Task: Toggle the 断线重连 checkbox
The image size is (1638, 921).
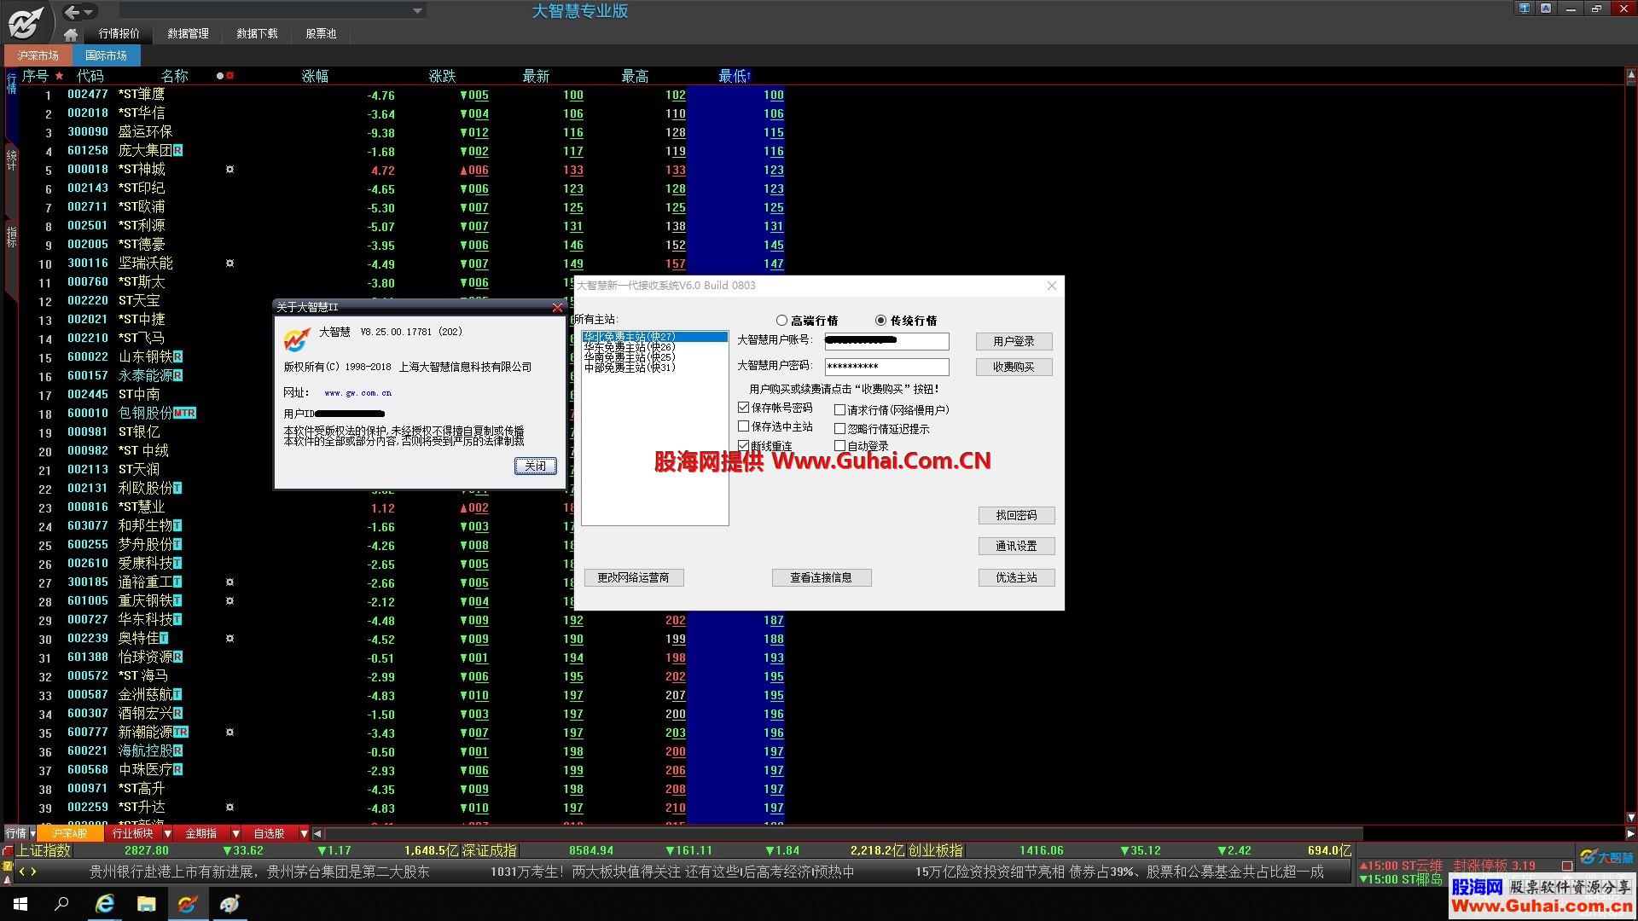Action: 743,445
